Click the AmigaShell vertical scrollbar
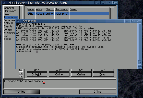Viewport: 143px width, 98px height. [x=140, y=42]
